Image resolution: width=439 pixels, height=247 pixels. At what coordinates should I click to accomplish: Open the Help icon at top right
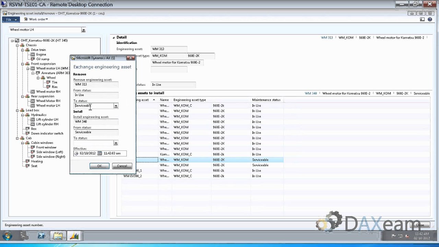click(x=430, y=20)
